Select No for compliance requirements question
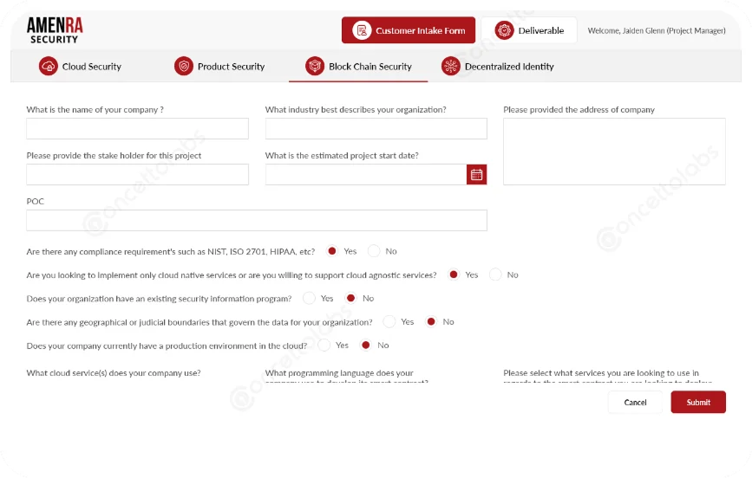 tap(375, 251)
